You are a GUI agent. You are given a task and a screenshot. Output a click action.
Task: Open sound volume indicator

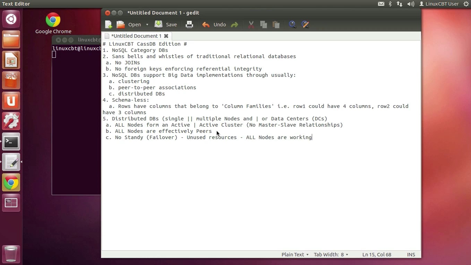click(x=411, y=4)
